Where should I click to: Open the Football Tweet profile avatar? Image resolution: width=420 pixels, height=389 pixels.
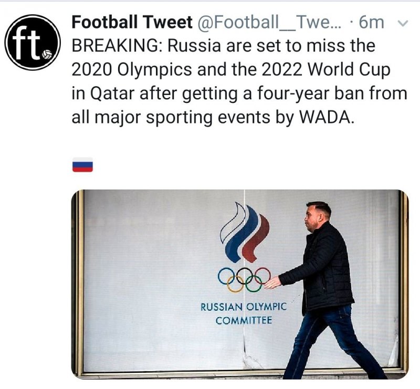coord(31,43)
